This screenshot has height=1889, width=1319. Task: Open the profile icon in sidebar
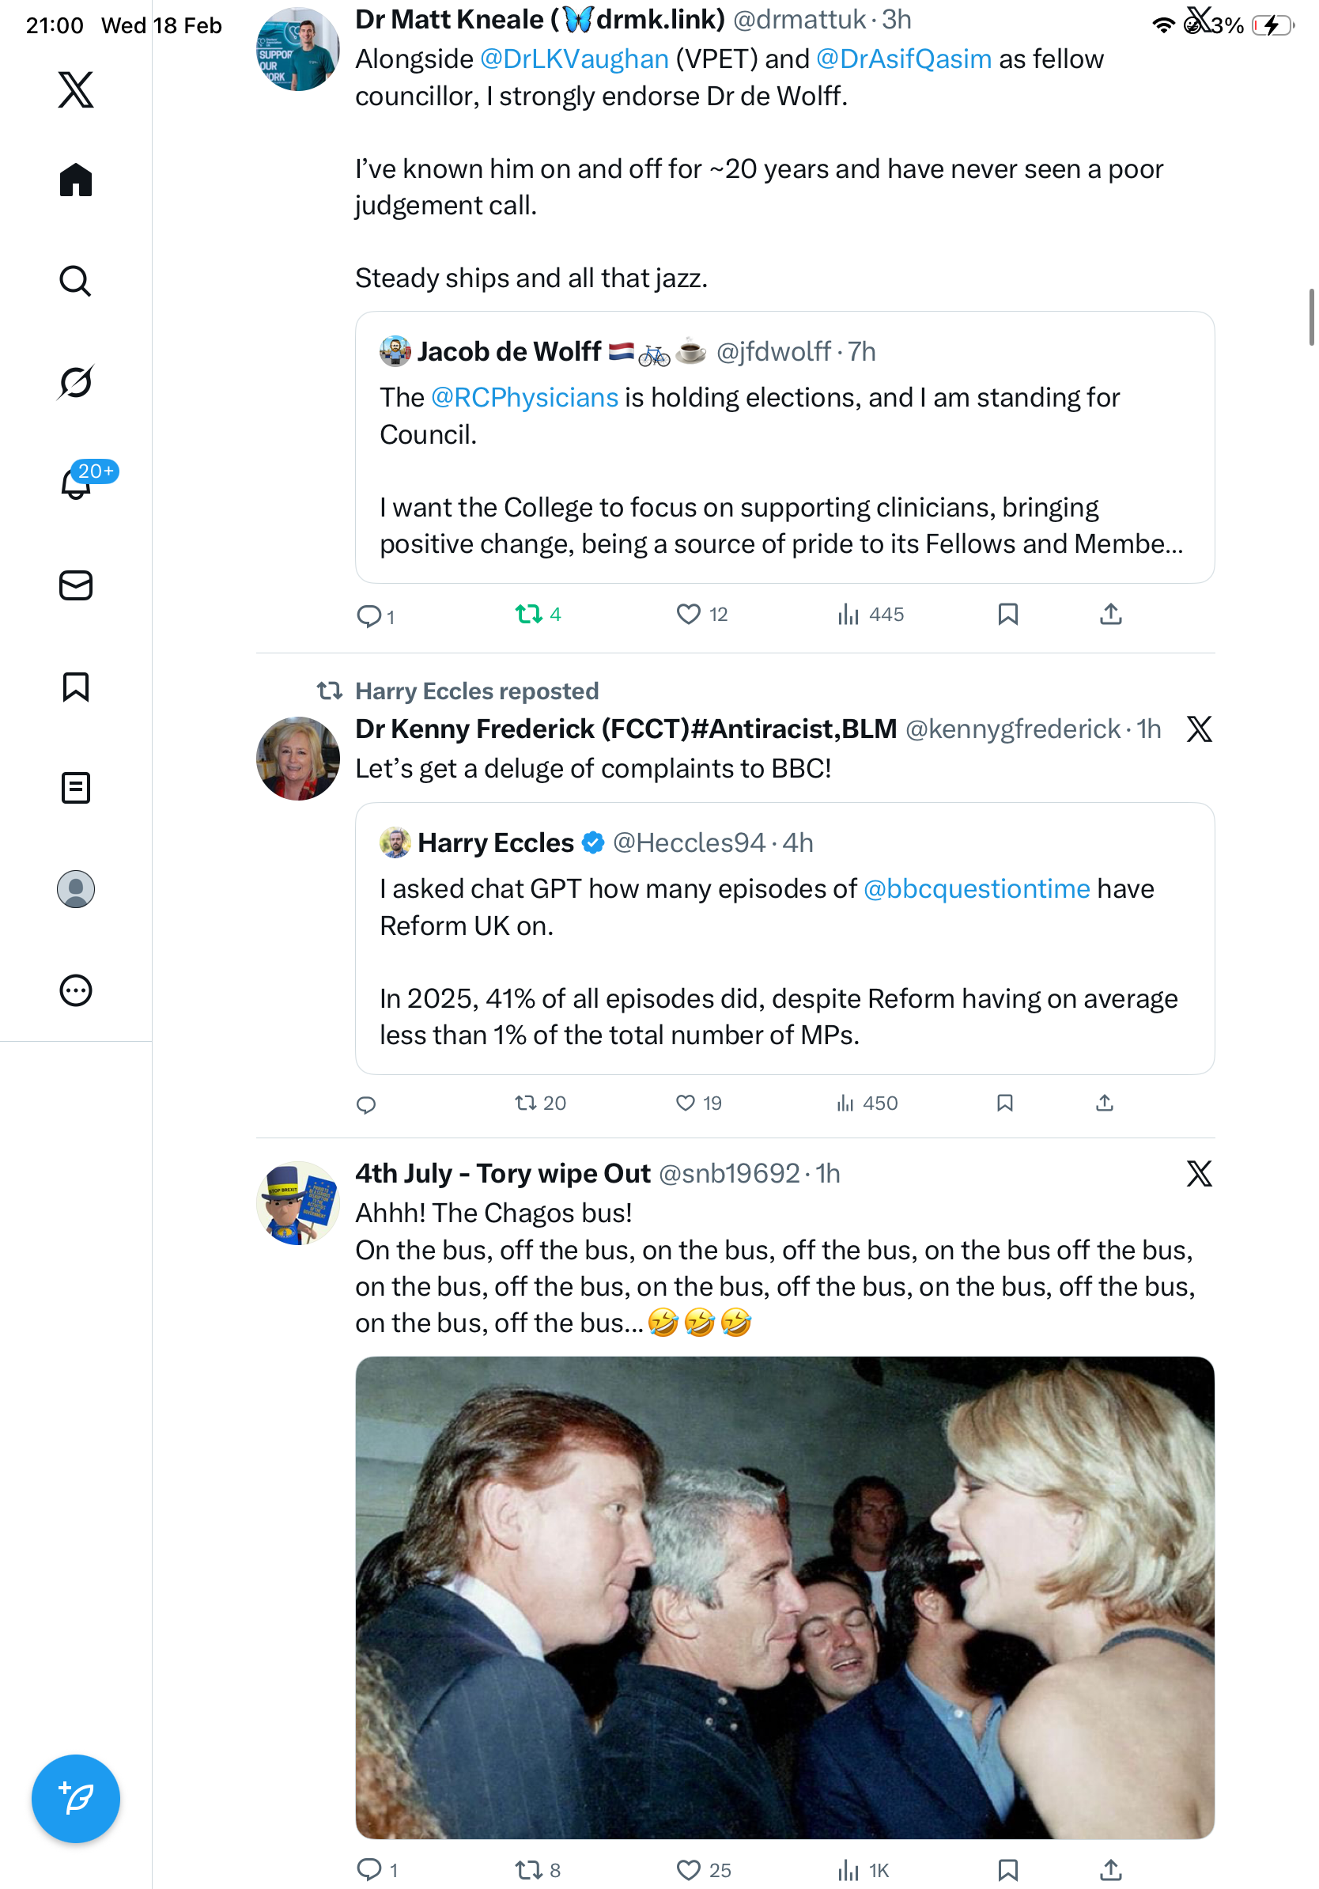click(x=76, y=888)
